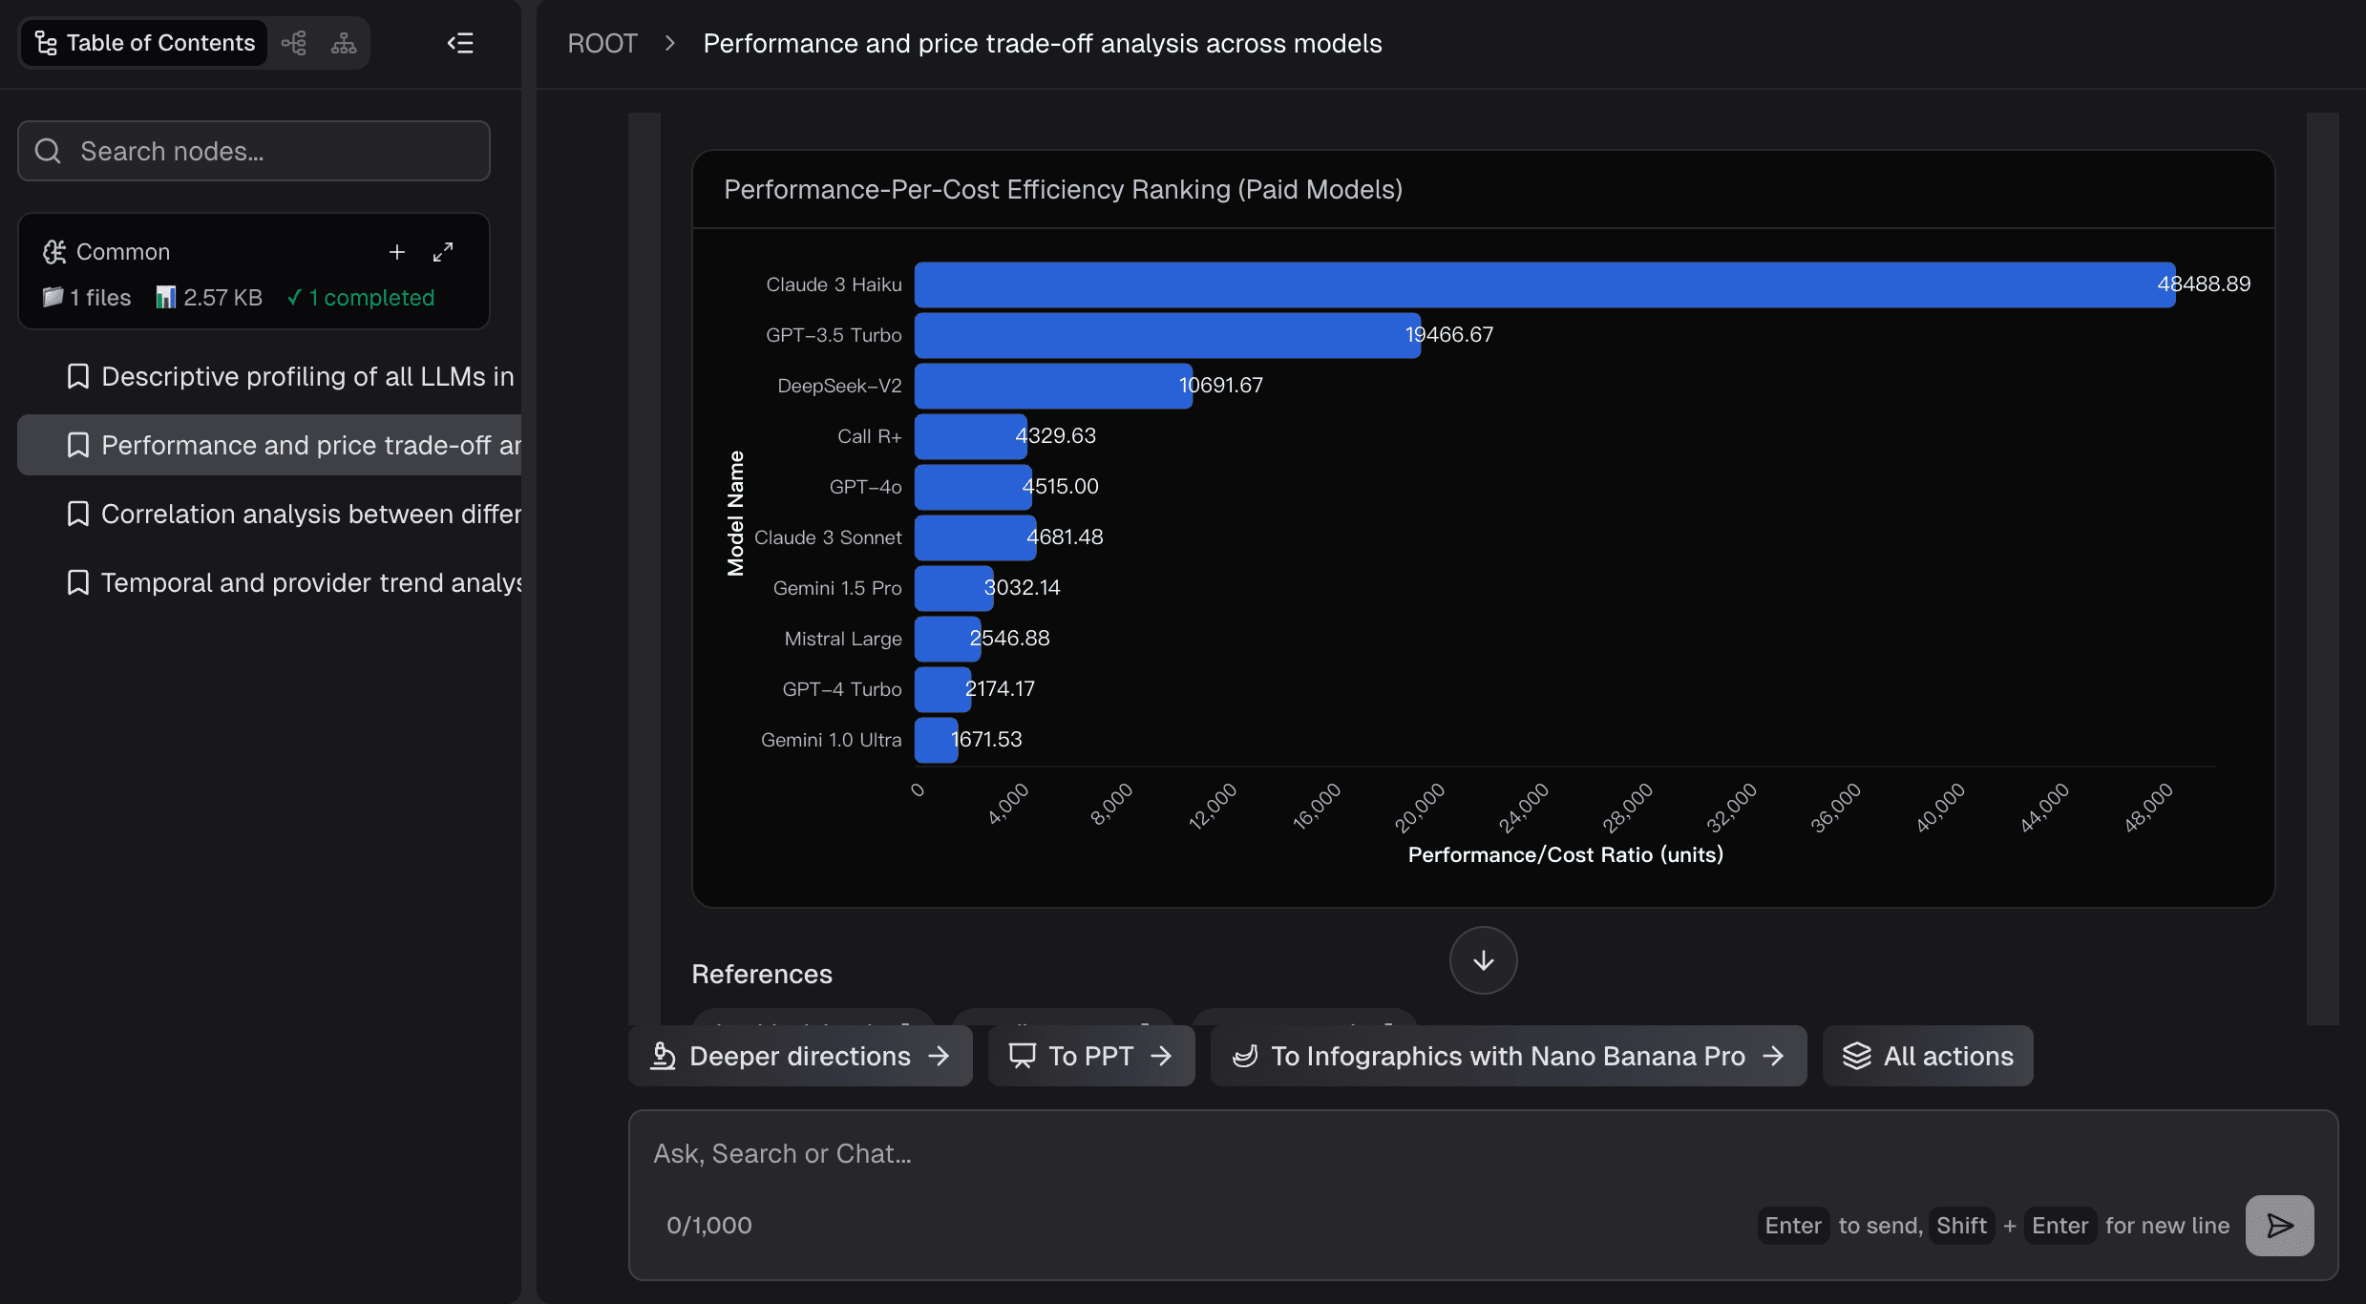Viewport: 2366px width, 1304px height.
Task: Click the bookmark icon beside Descriptive profiling
Action: (78, 377)
